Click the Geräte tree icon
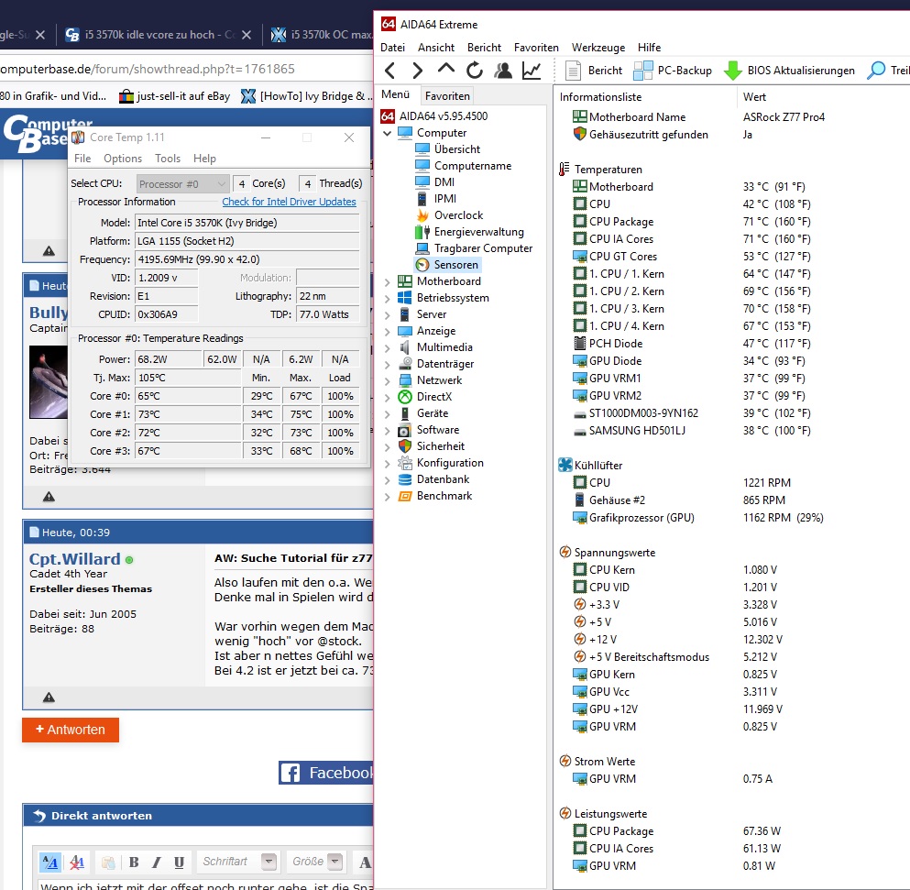Viewport: 910px width, 890px height. tap(404, 413)
